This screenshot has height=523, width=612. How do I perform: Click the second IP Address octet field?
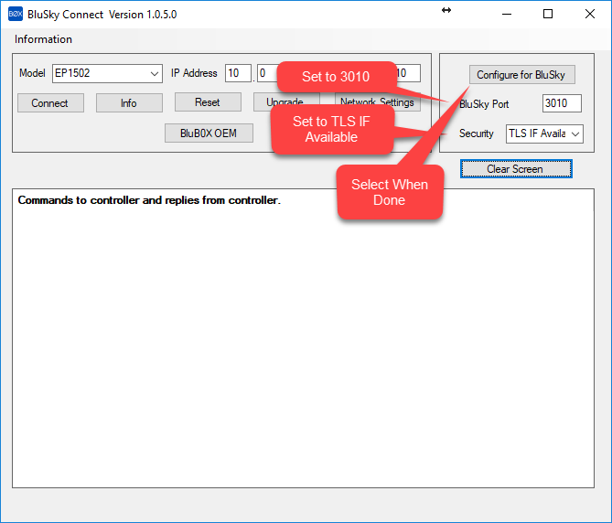pyautogui.click(x=266, y=73)
